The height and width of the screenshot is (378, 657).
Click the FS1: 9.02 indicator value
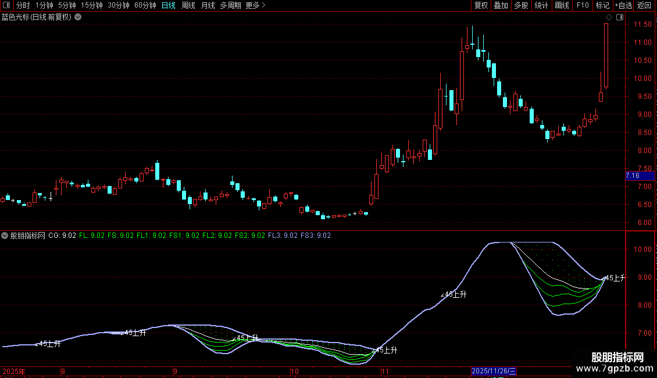(x=184, y=236)
